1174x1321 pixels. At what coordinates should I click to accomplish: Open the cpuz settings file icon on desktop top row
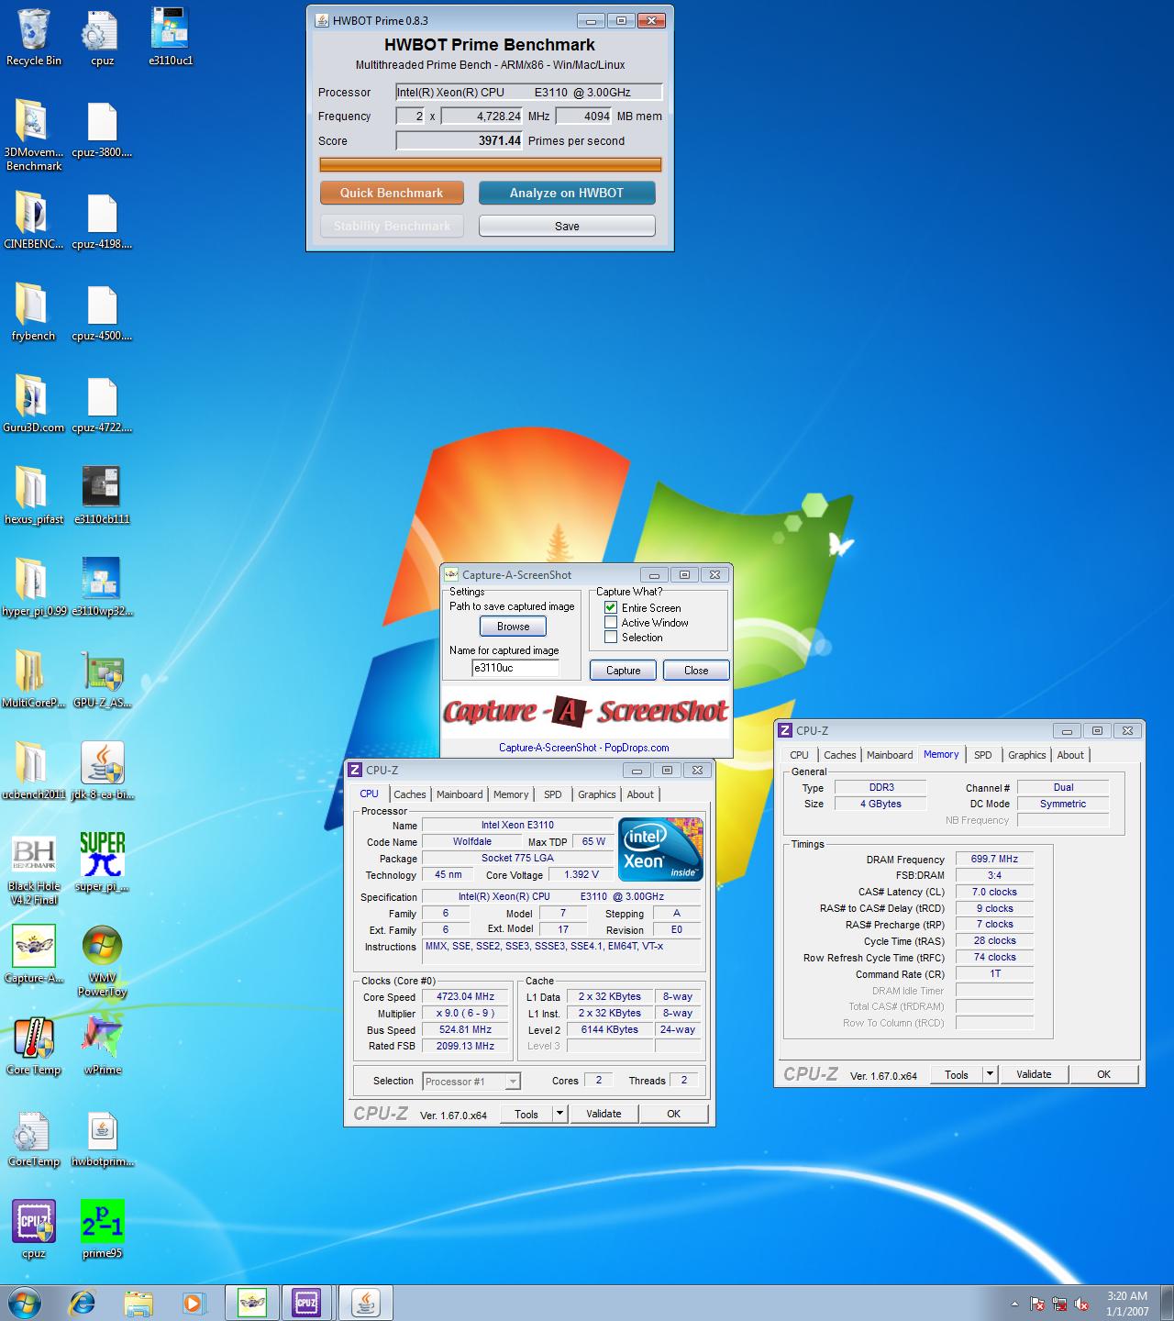[x=102, y=37]
